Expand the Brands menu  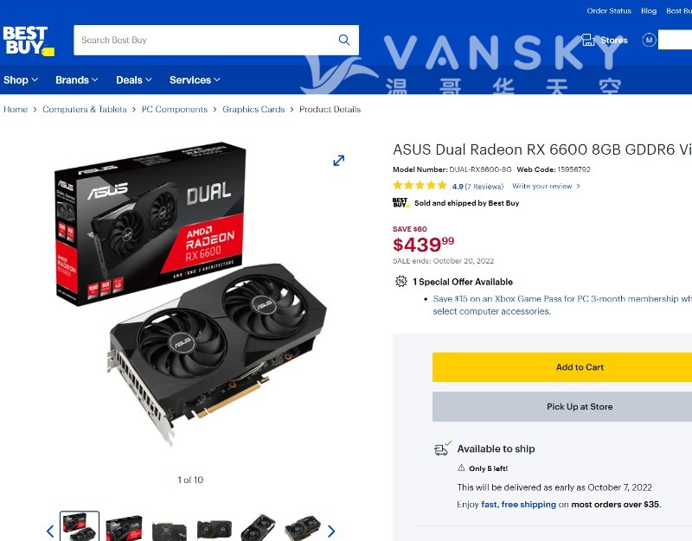[x=77, y=80]
